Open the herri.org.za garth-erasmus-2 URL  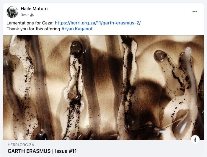(98, 23)
